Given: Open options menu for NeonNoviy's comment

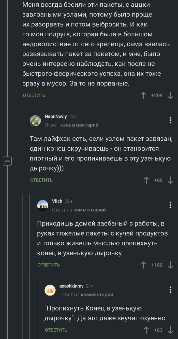Looking at the screenshot, I should pyautogui.click(x=170, y=120).
